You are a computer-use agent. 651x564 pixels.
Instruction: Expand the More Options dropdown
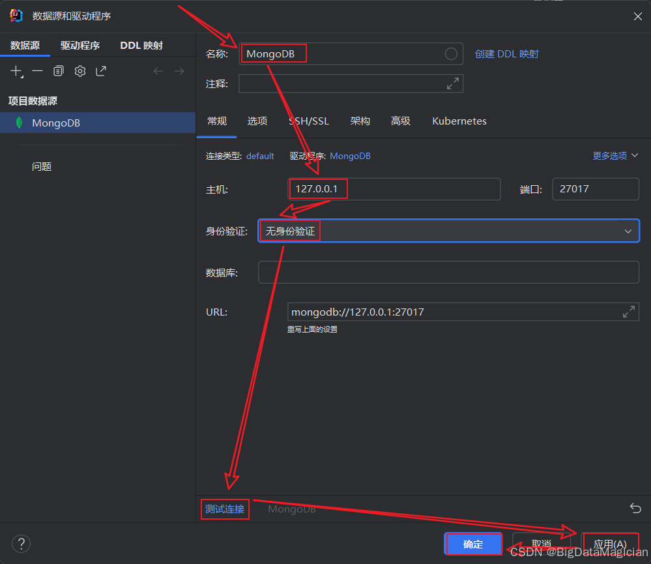(x=615, y=156)
